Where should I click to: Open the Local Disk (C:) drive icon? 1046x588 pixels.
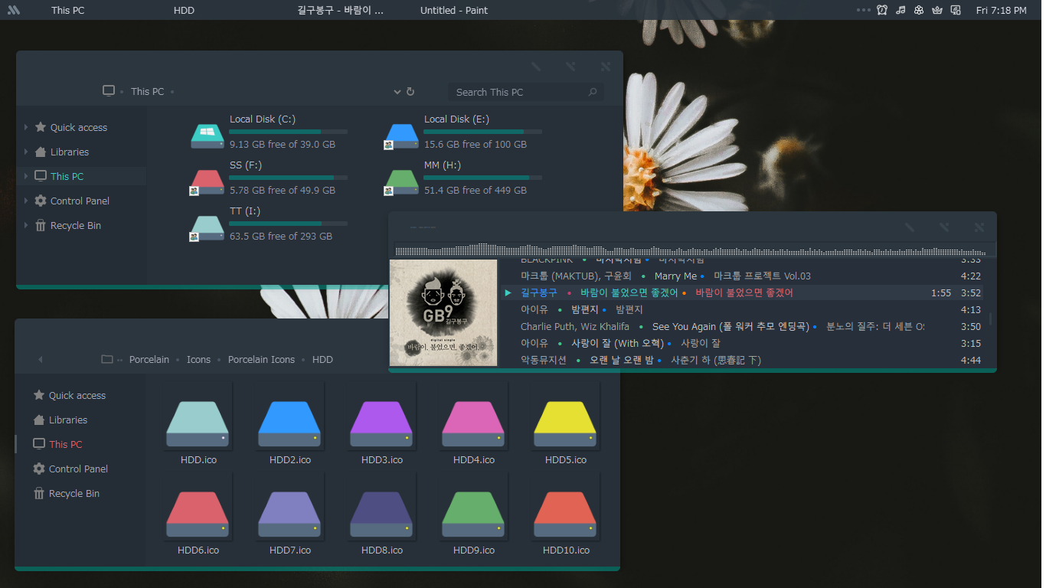point(207,134)
